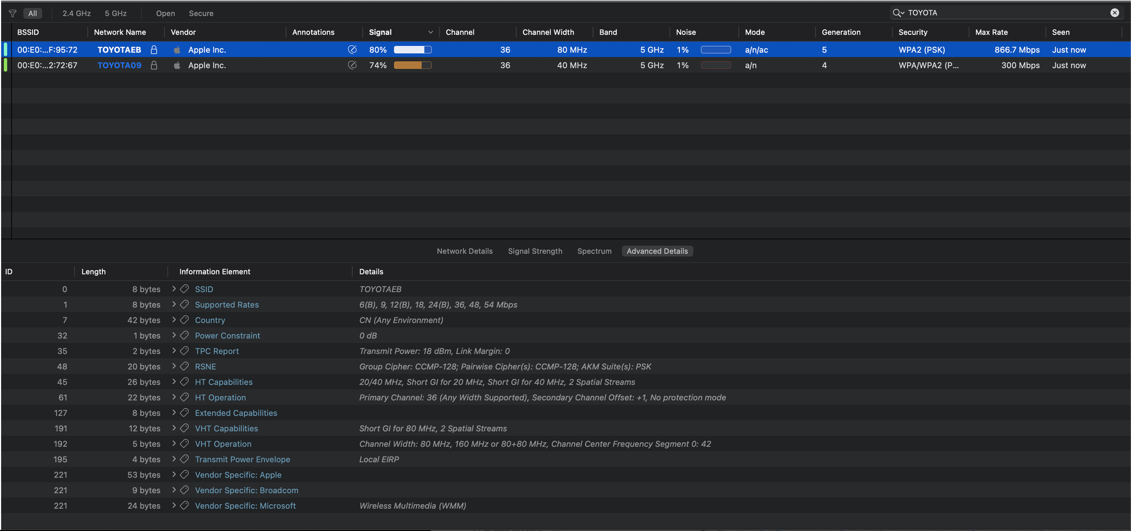Click the Apple vendor logo for TOYOTA09
The width and height of the screenshot is (1131, 531).
(177, 65)
